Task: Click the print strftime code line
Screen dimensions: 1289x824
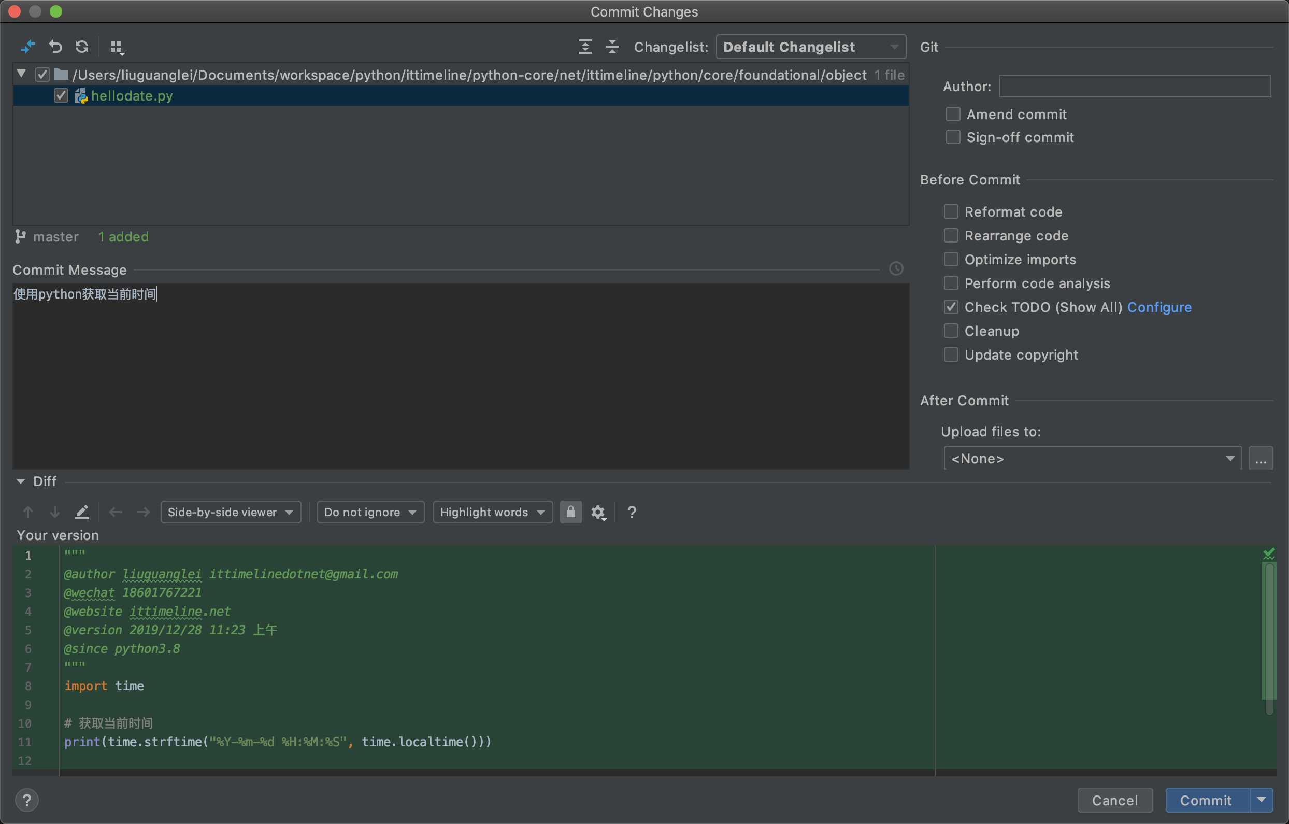Action: (278, 742)
